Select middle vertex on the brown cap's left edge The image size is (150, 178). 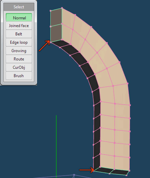(51, 26)
